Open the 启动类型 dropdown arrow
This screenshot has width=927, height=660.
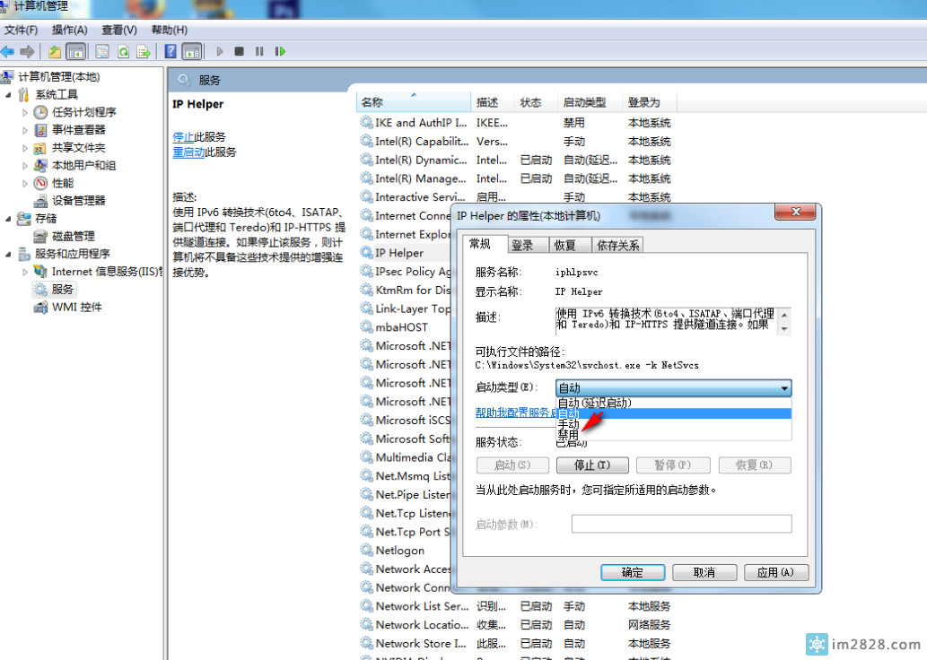click(x=785, y=388)
